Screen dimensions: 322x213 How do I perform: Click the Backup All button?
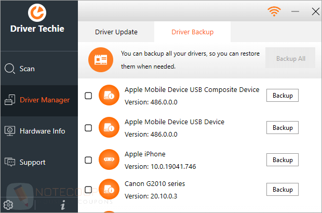point(290,59)
